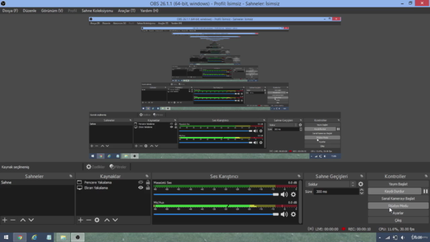430x242 pixels.
Task: Select Sahne in scenes list
Action: point(37,182)
